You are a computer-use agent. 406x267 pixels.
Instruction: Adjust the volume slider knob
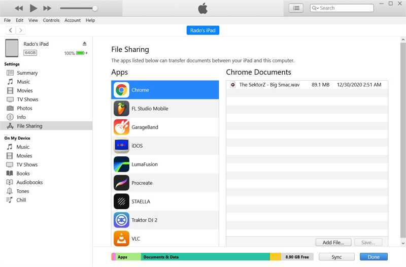(x=95, y=8)
